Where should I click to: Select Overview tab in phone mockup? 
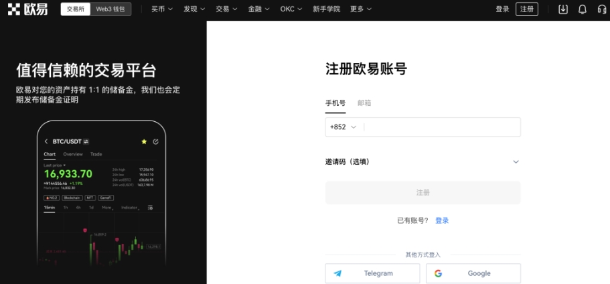click(73, 154)
